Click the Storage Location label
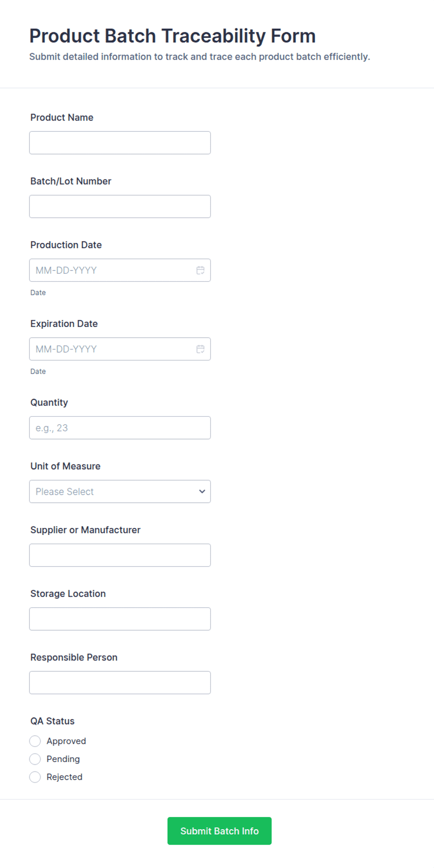The image size is (434, 868). pos(68,594)
